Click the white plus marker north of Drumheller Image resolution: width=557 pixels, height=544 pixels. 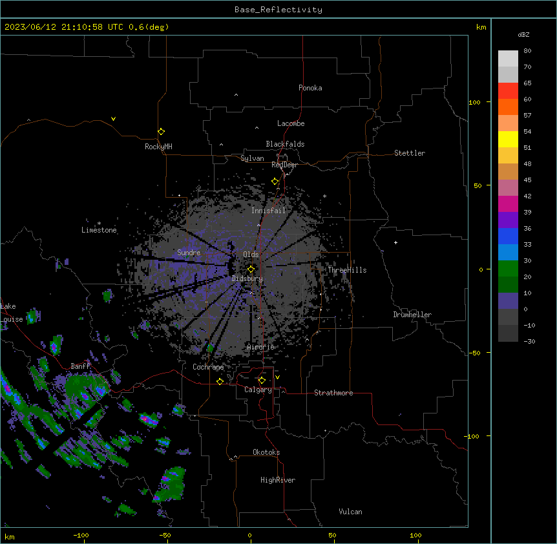pos(395,242)
